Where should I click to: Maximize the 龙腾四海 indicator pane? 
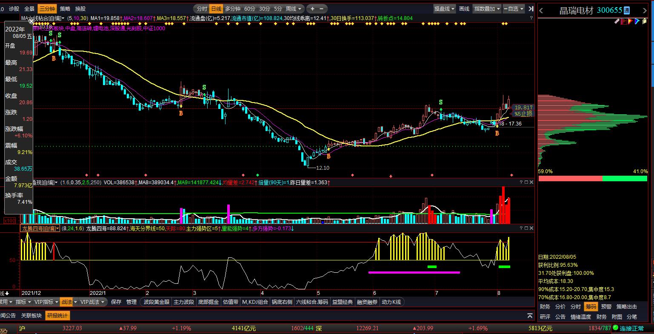click(526, 228)
